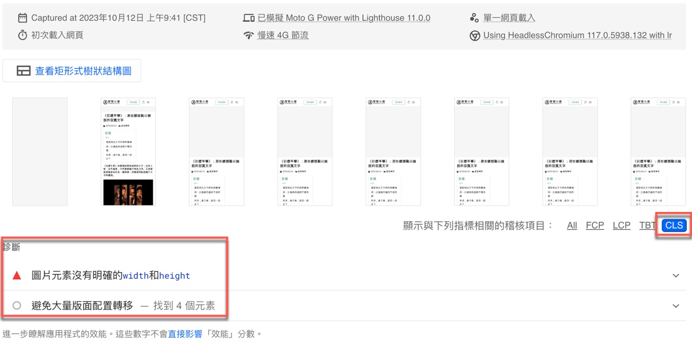Click the 慢速 4G 節流 throttling text
This screenshot has height=349, width=692.
pos(283,35)
